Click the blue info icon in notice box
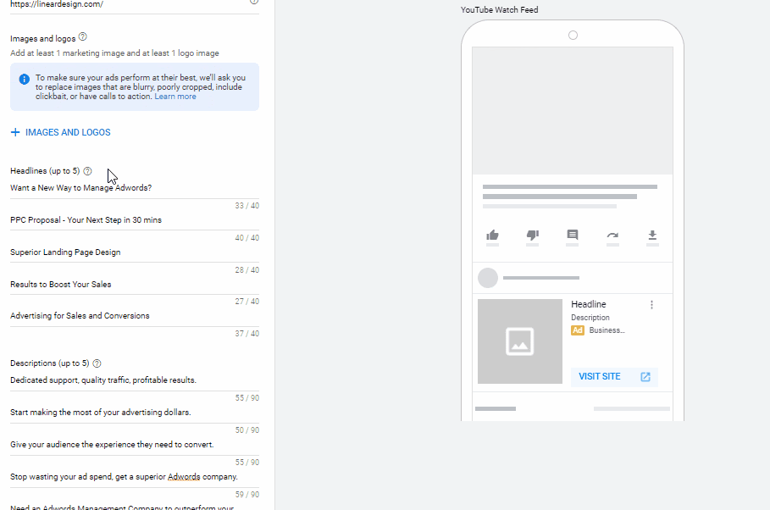The height and width of the screenshot is (510, 770). coord(25,79)
